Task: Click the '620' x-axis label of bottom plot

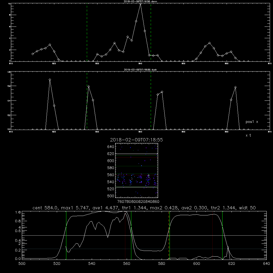Action: tap(232, 264)
